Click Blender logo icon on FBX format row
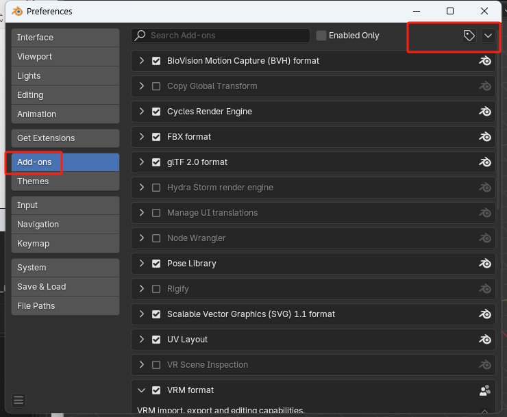Image resolution: width=507 pixels, height=417 pixels. pos(484,137)
